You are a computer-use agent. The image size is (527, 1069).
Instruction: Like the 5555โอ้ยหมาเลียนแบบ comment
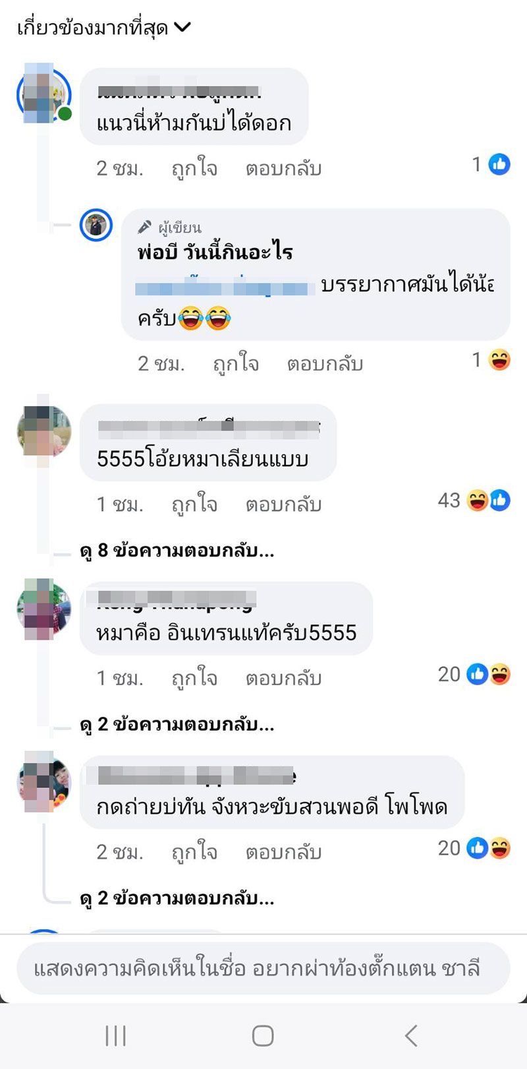tap(194, 504)
